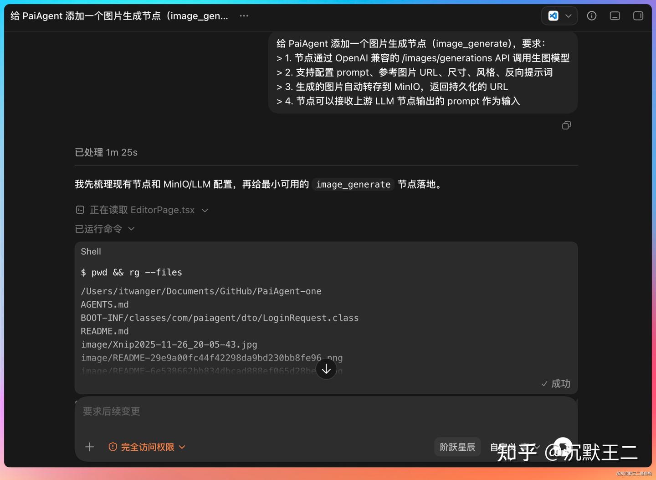
Task: Toggle the right side panel icon
Action: (638, 16)
